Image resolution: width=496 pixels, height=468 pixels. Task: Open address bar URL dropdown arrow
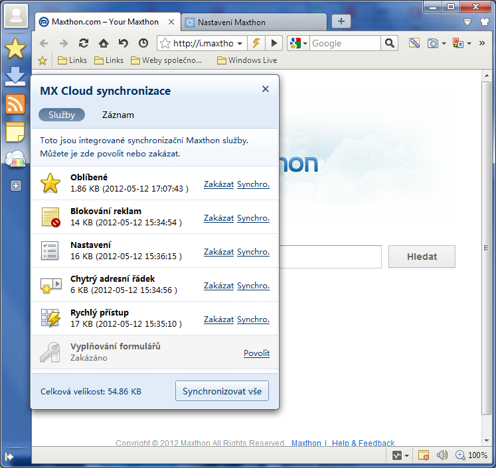click(x=240, y=44)
